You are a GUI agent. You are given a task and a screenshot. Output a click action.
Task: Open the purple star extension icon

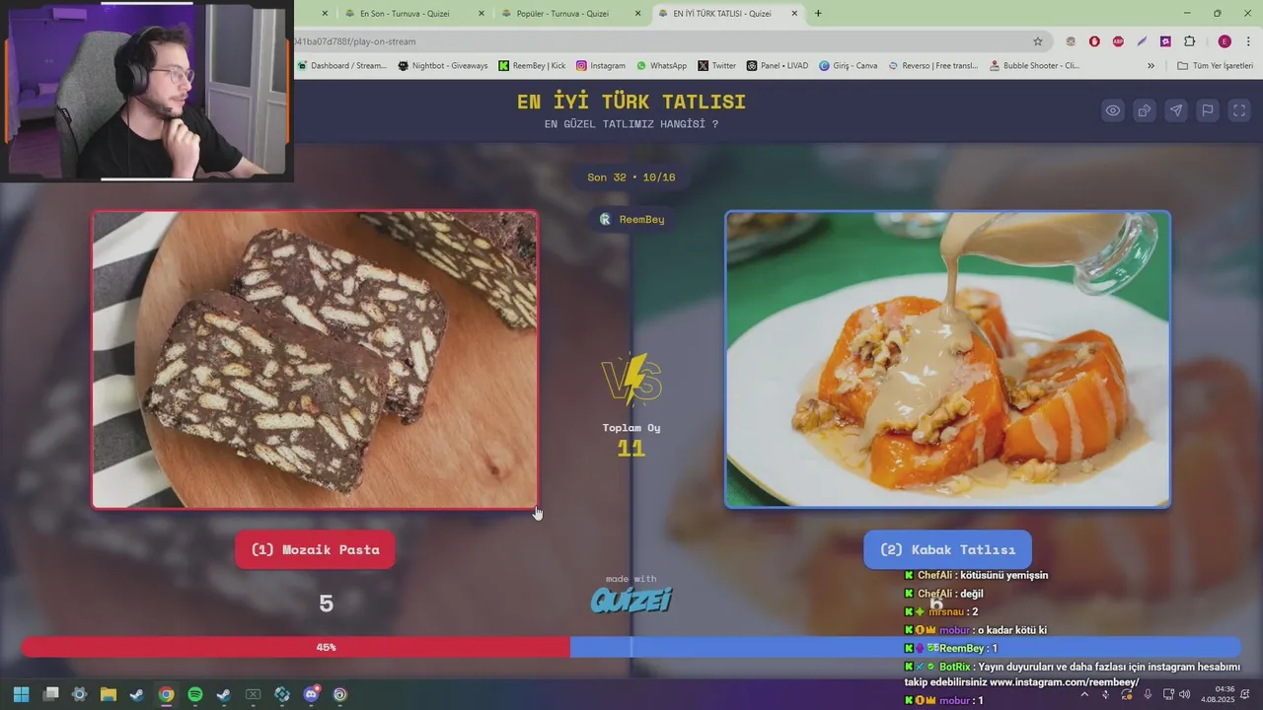tap(1165, 41)
